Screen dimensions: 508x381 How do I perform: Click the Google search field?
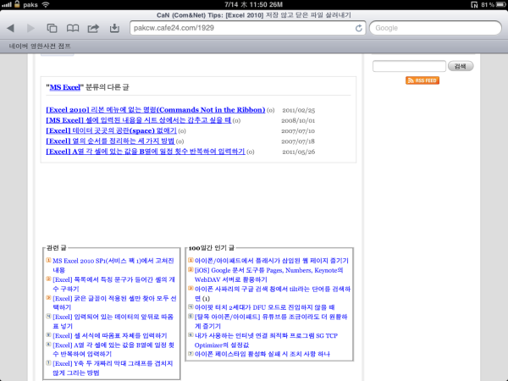click(435, 28)
